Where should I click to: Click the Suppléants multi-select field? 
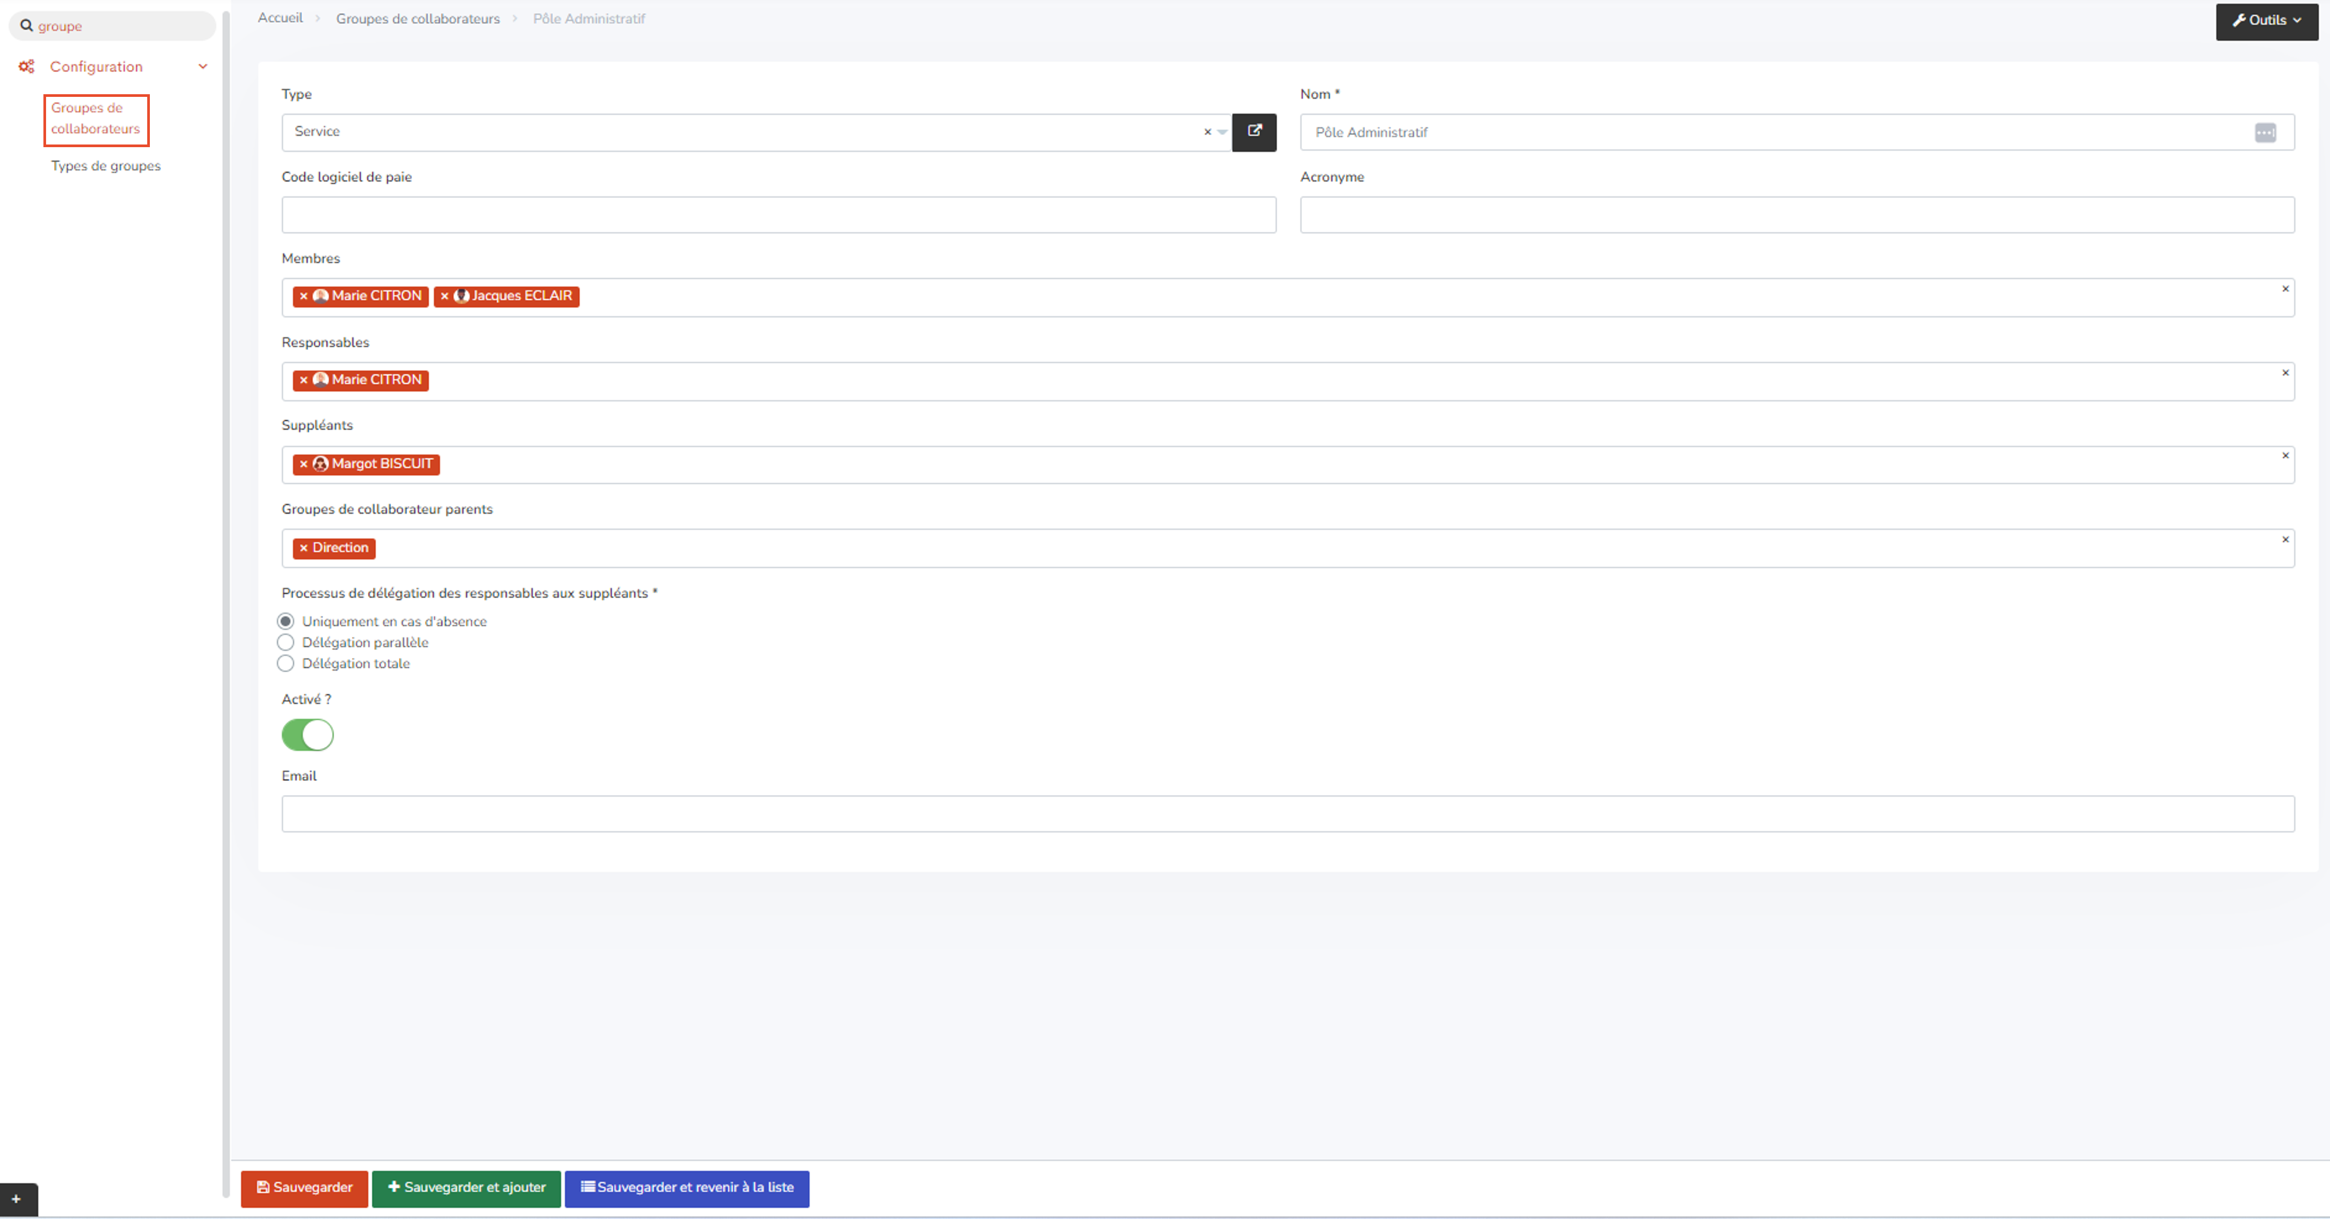click(1288, 465)
